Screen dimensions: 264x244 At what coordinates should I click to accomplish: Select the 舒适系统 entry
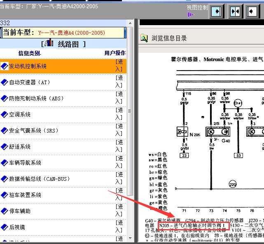[20, 147]
